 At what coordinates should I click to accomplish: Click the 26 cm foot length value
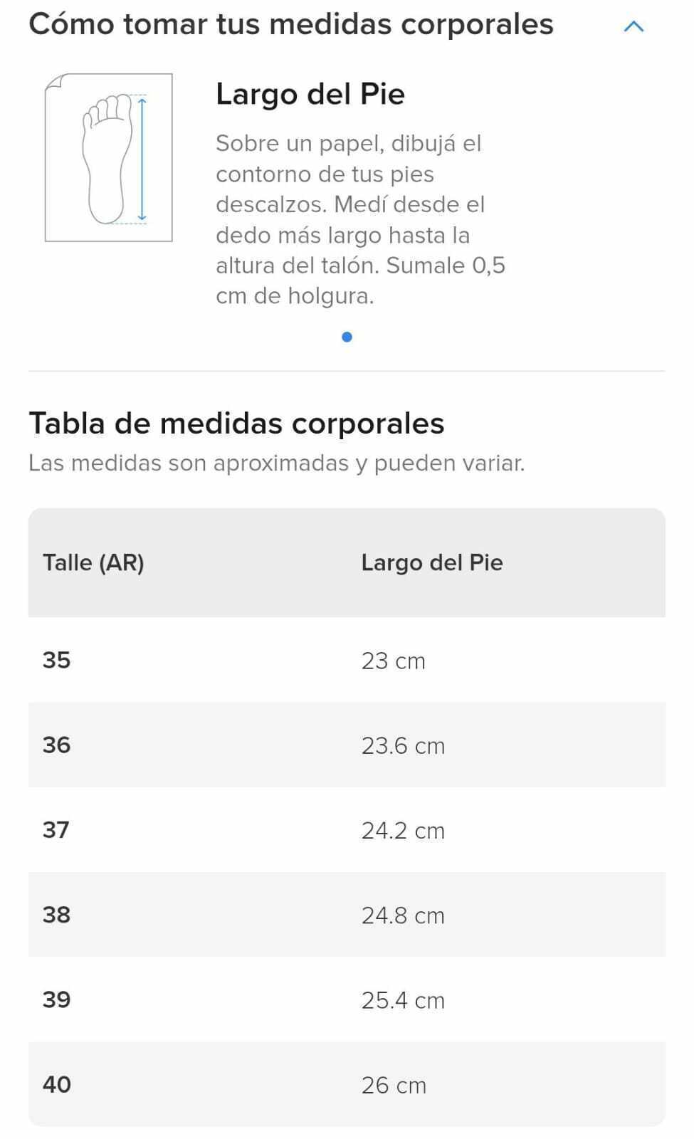(394, 1085)
